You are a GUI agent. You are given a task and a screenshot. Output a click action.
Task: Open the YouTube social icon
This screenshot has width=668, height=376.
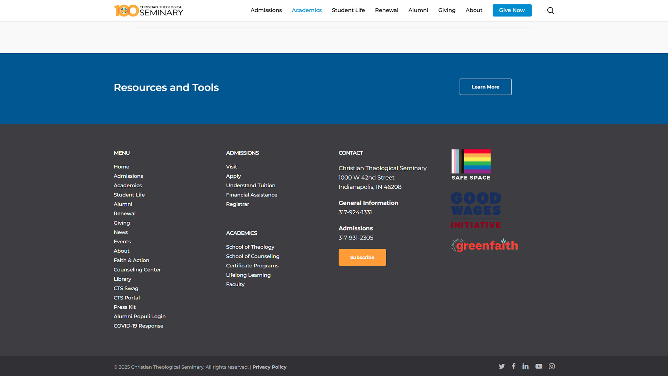coord(539,366)
